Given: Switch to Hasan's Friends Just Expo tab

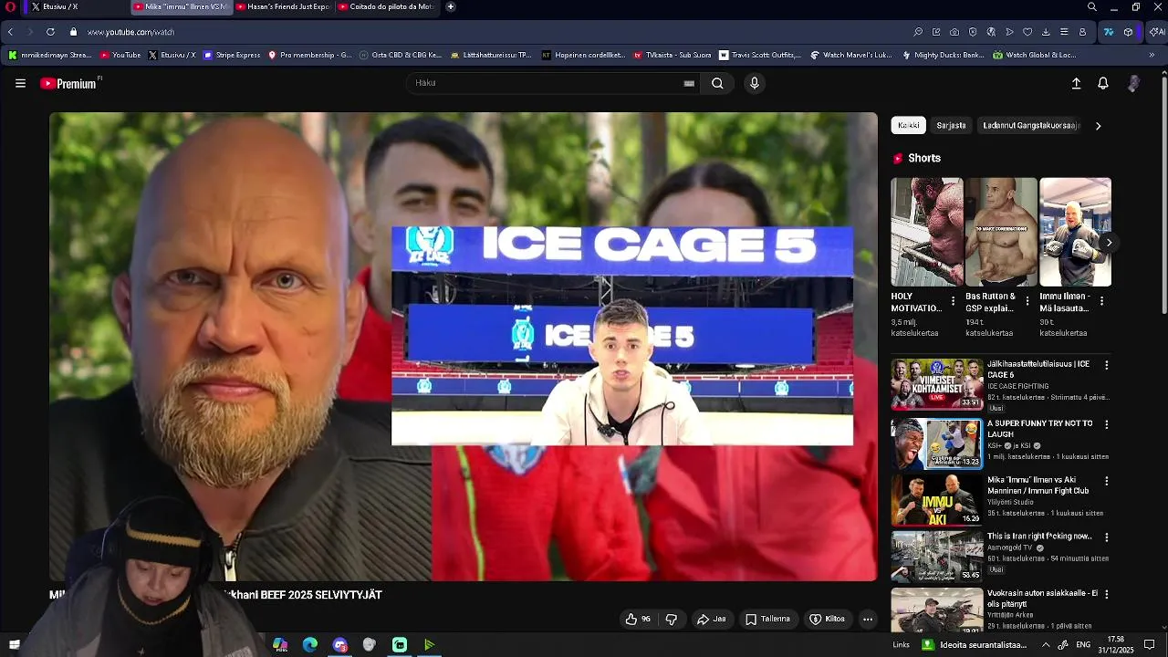Looking at the screenshot, I should tap(284, 6).
